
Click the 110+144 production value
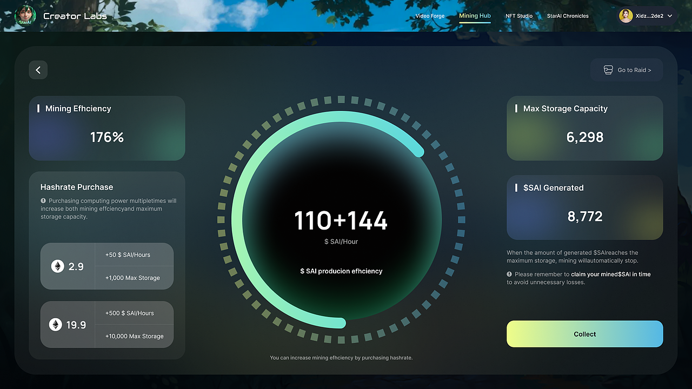(341, 221)
